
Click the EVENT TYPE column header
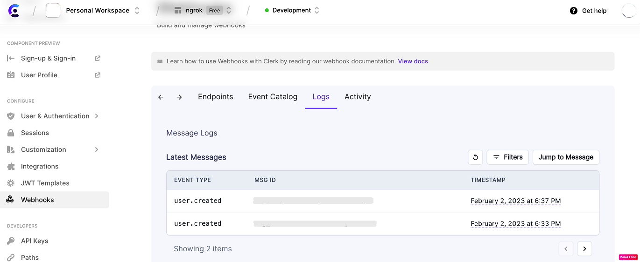[x=192, y=180]
